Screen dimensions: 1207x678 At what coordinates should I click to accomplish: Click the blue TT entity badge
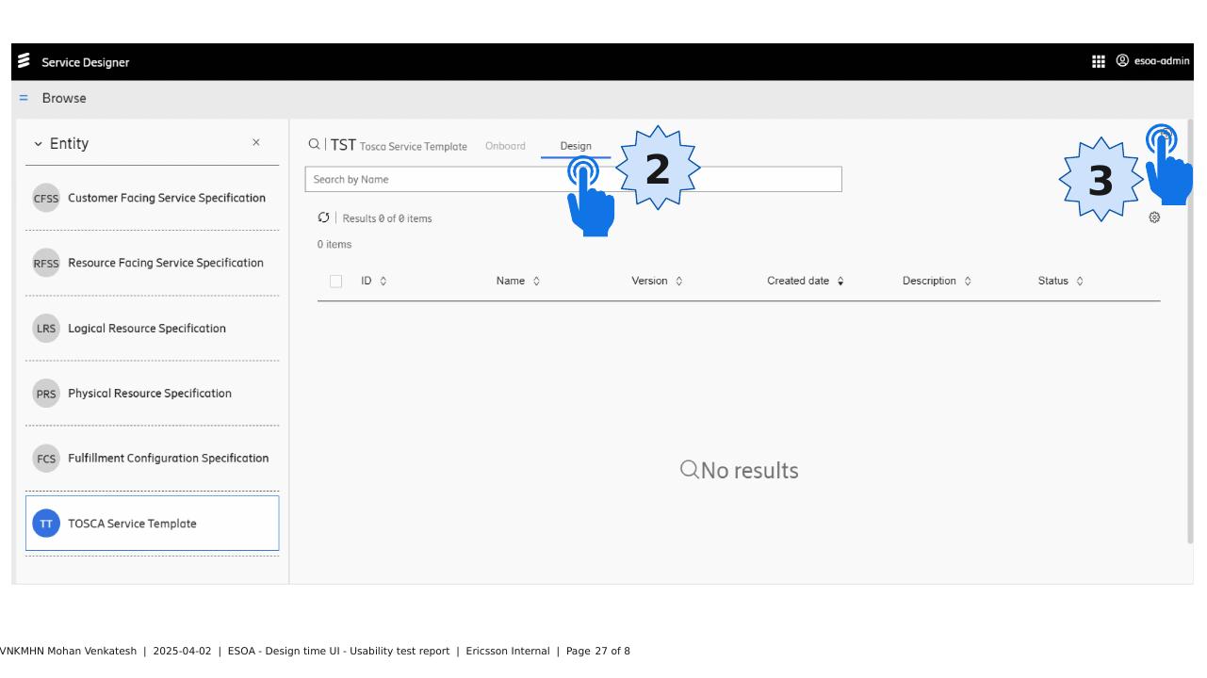pyautogui.click(x=46, y=524)
